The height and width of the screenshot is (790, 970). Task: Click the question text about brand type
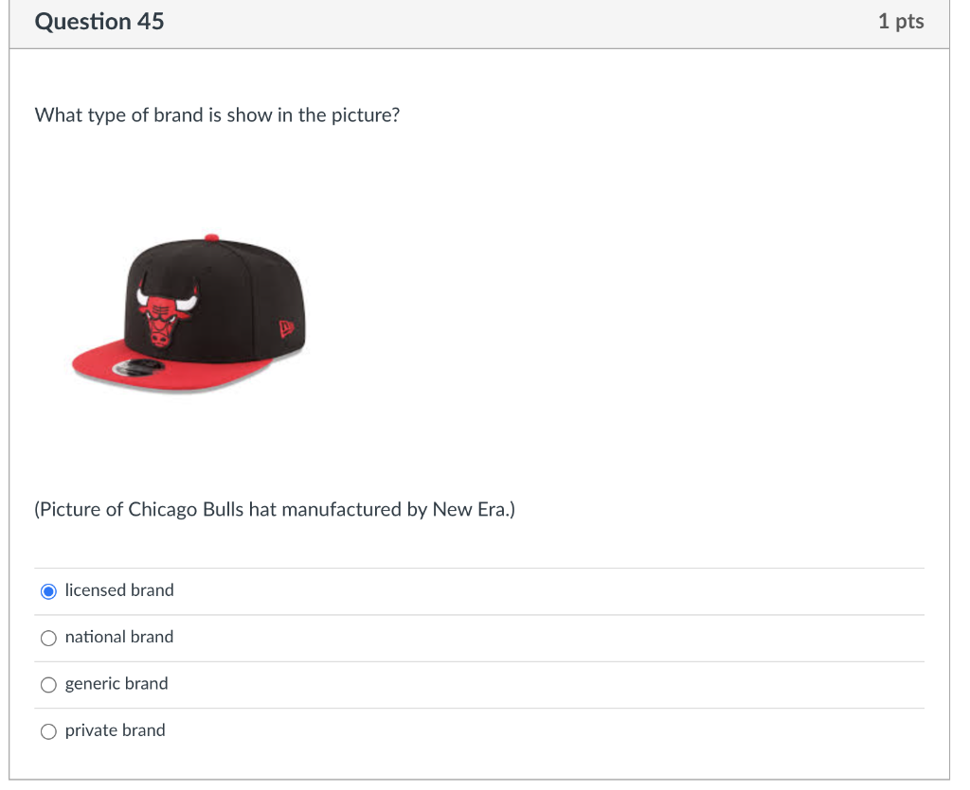click(x=216, y=114)
